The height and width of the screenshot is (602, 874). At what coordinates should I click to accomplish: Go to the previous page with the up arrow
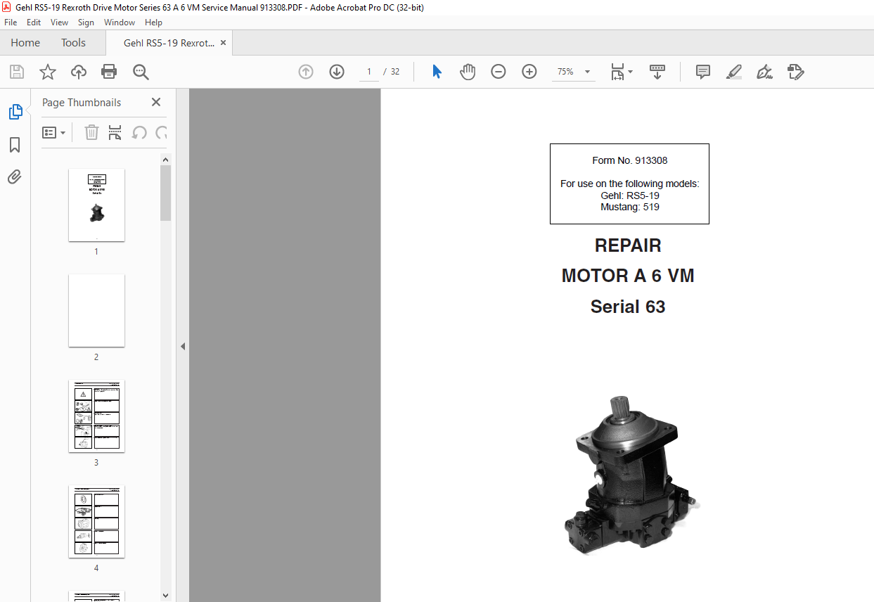point(306,72)
